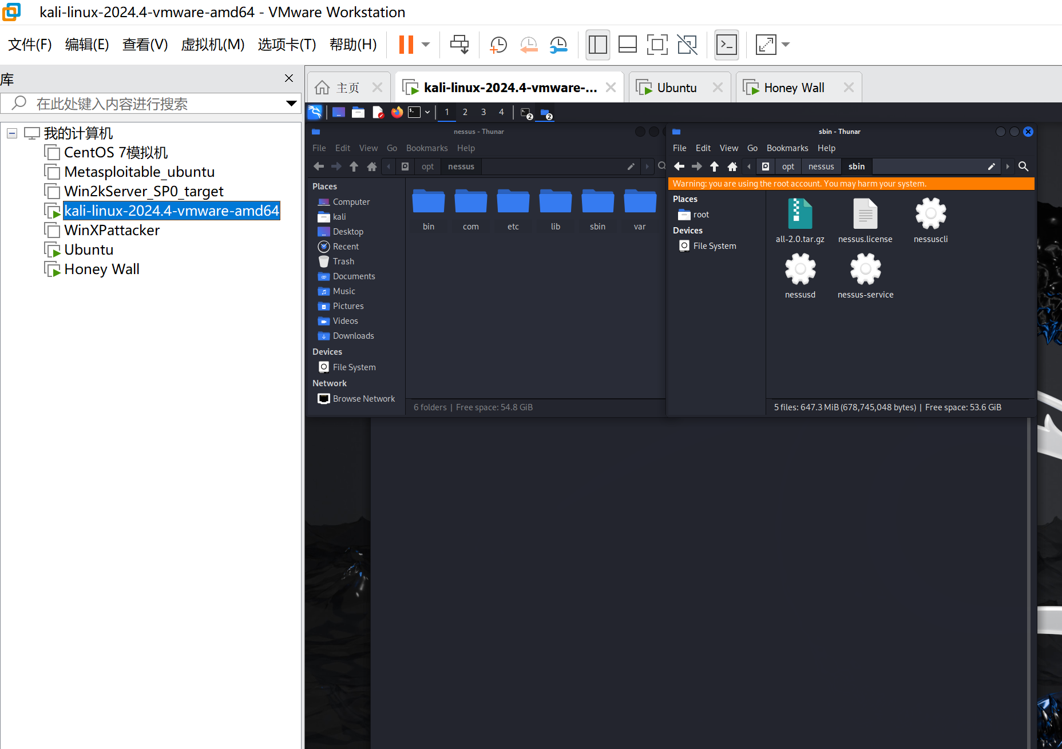
Task: Switch to the Honey Wall tab
Action: pyautogui.click(x=794, y=88)
